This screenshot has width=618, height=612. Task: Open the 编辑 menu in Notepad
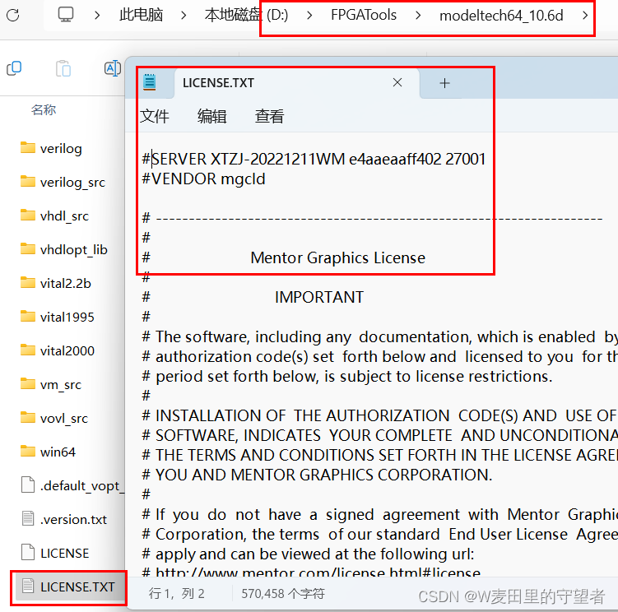[x=211, y=116]
